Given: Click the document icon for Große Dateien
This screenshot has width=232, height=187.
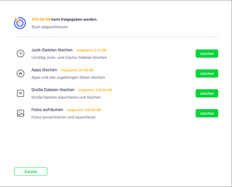Looking at the screenshot, I should coord(21,93).
